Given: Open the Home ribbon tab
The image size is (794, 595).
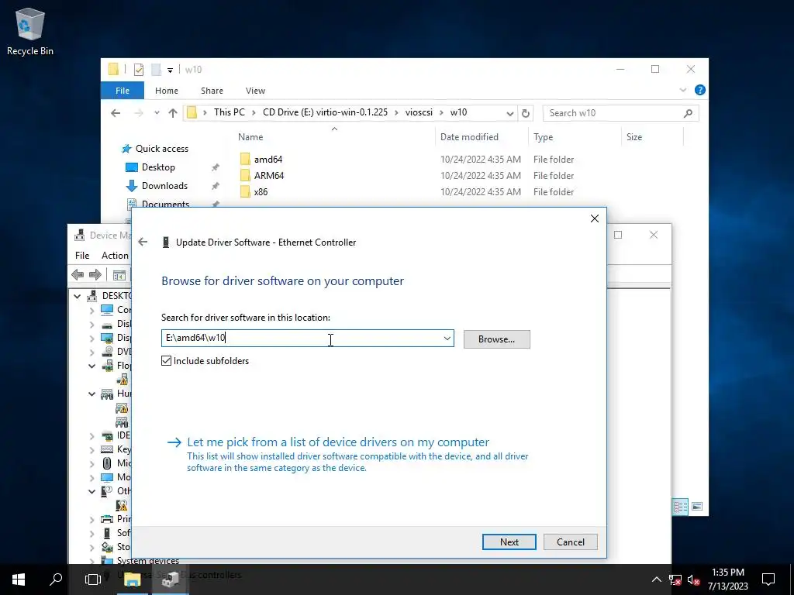Looking at the screenshot, I should [167, 91].
